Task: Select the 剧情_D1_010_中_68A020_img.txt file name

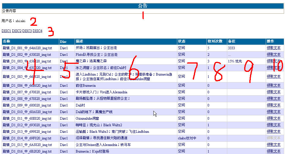Action: point(27,112)
